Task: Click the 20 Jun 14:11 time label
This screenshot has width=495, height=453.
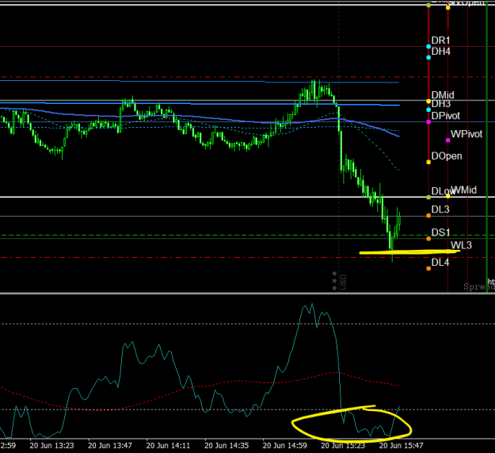Action: click(168, 446)
